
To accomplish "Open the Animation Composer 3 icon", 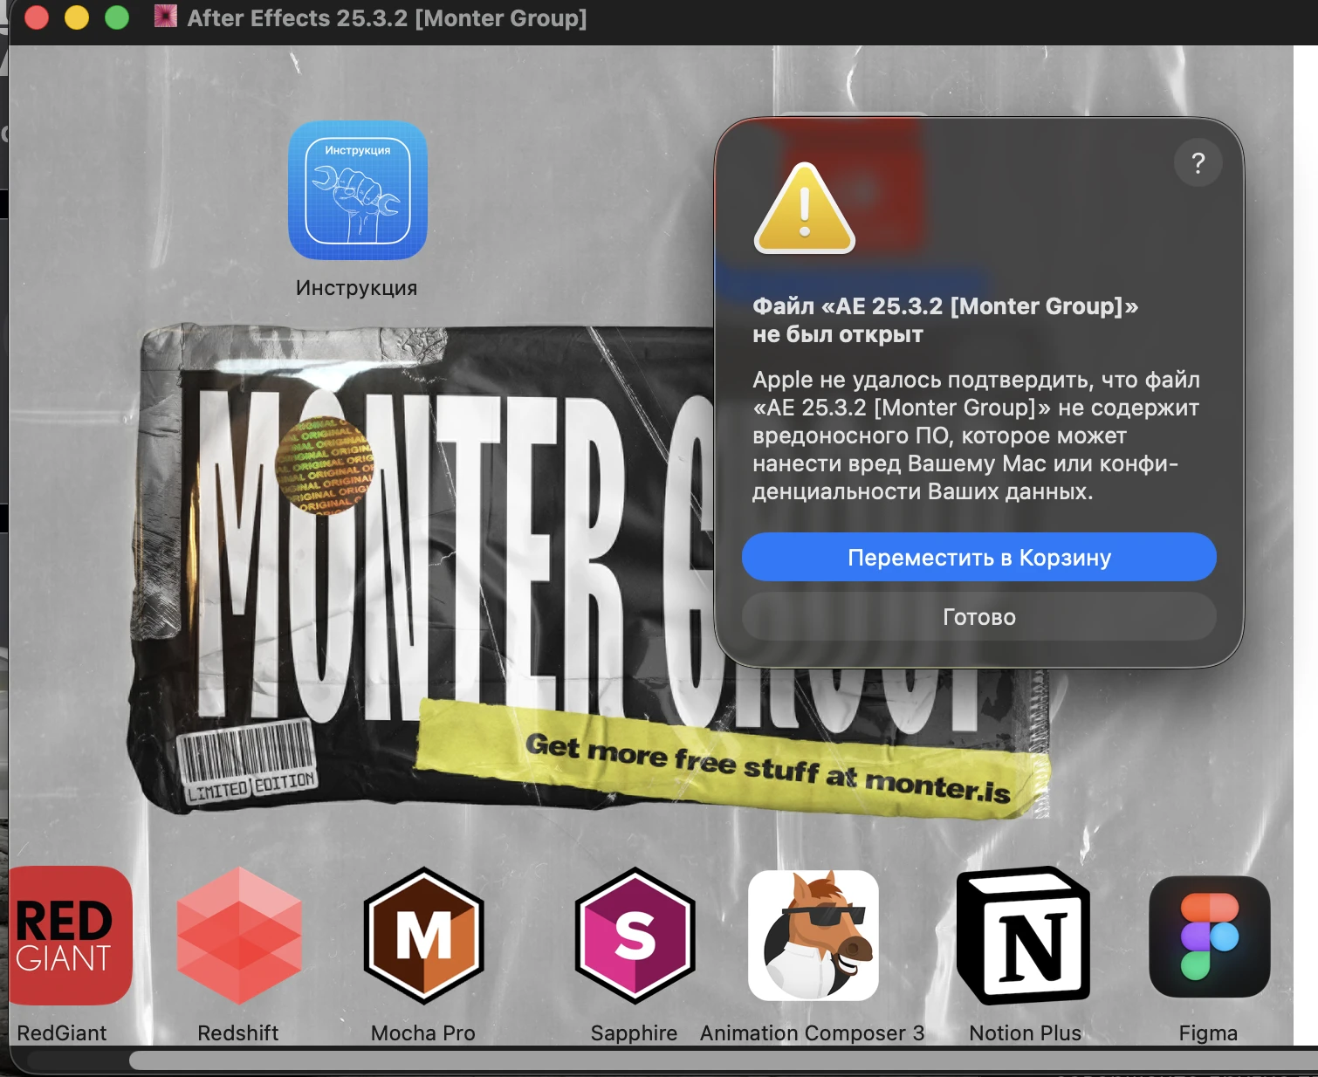I will point(813,935).
